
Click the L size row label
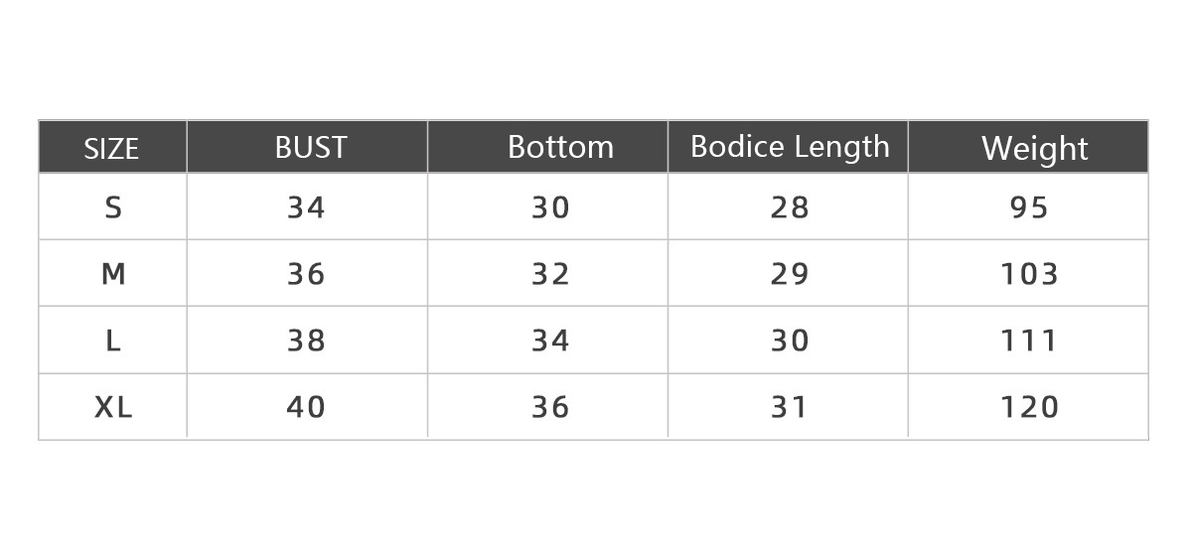pos(113,341)
